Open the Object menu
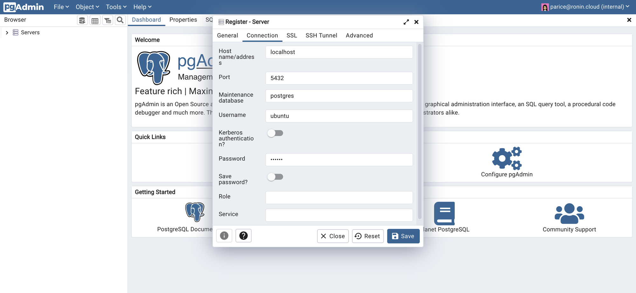This screenshot has height=293, width=636. click(87, 7)
